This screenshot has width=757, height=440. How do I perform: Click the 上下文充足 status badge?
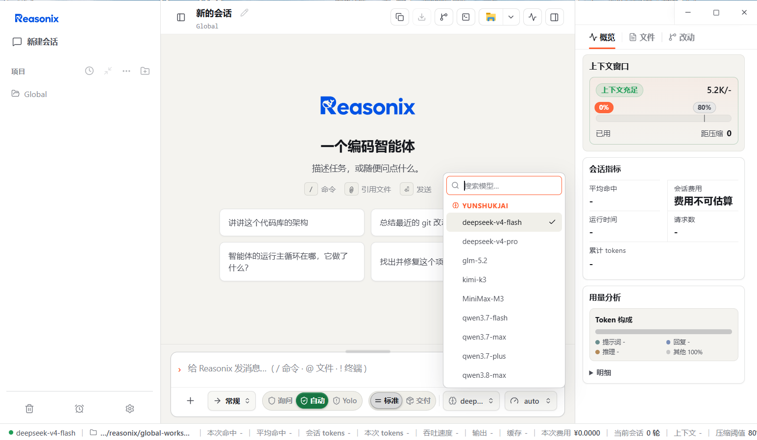pos(619,90)
